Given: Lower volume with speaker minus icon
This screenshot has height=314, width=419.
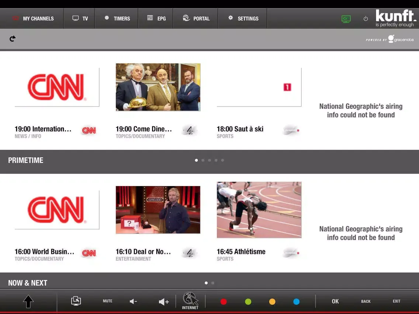Looking at the screenshot, I should click(x=134, y=301).
